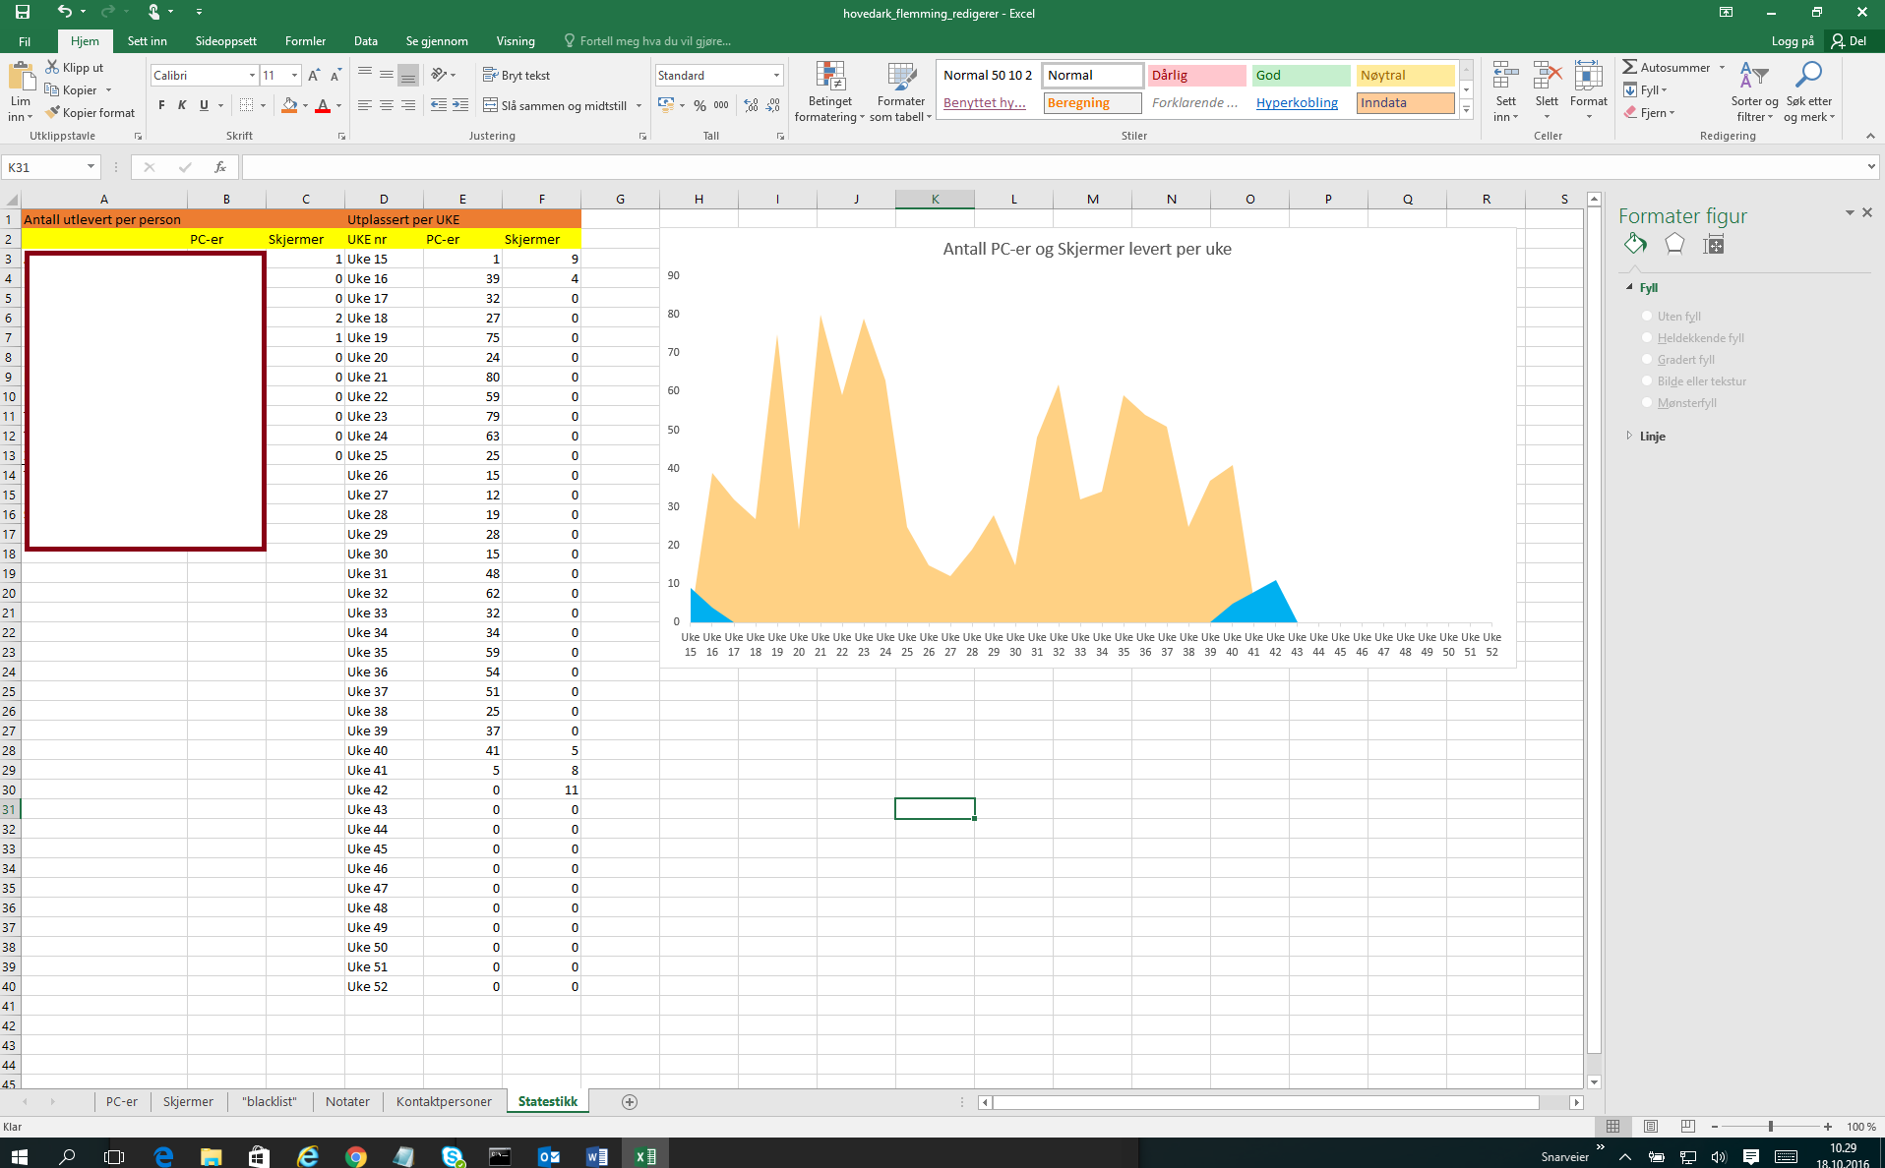Click the Save icon in the title bar
This screenshot has width=1885, height=1168.
[x=22, y=12]
